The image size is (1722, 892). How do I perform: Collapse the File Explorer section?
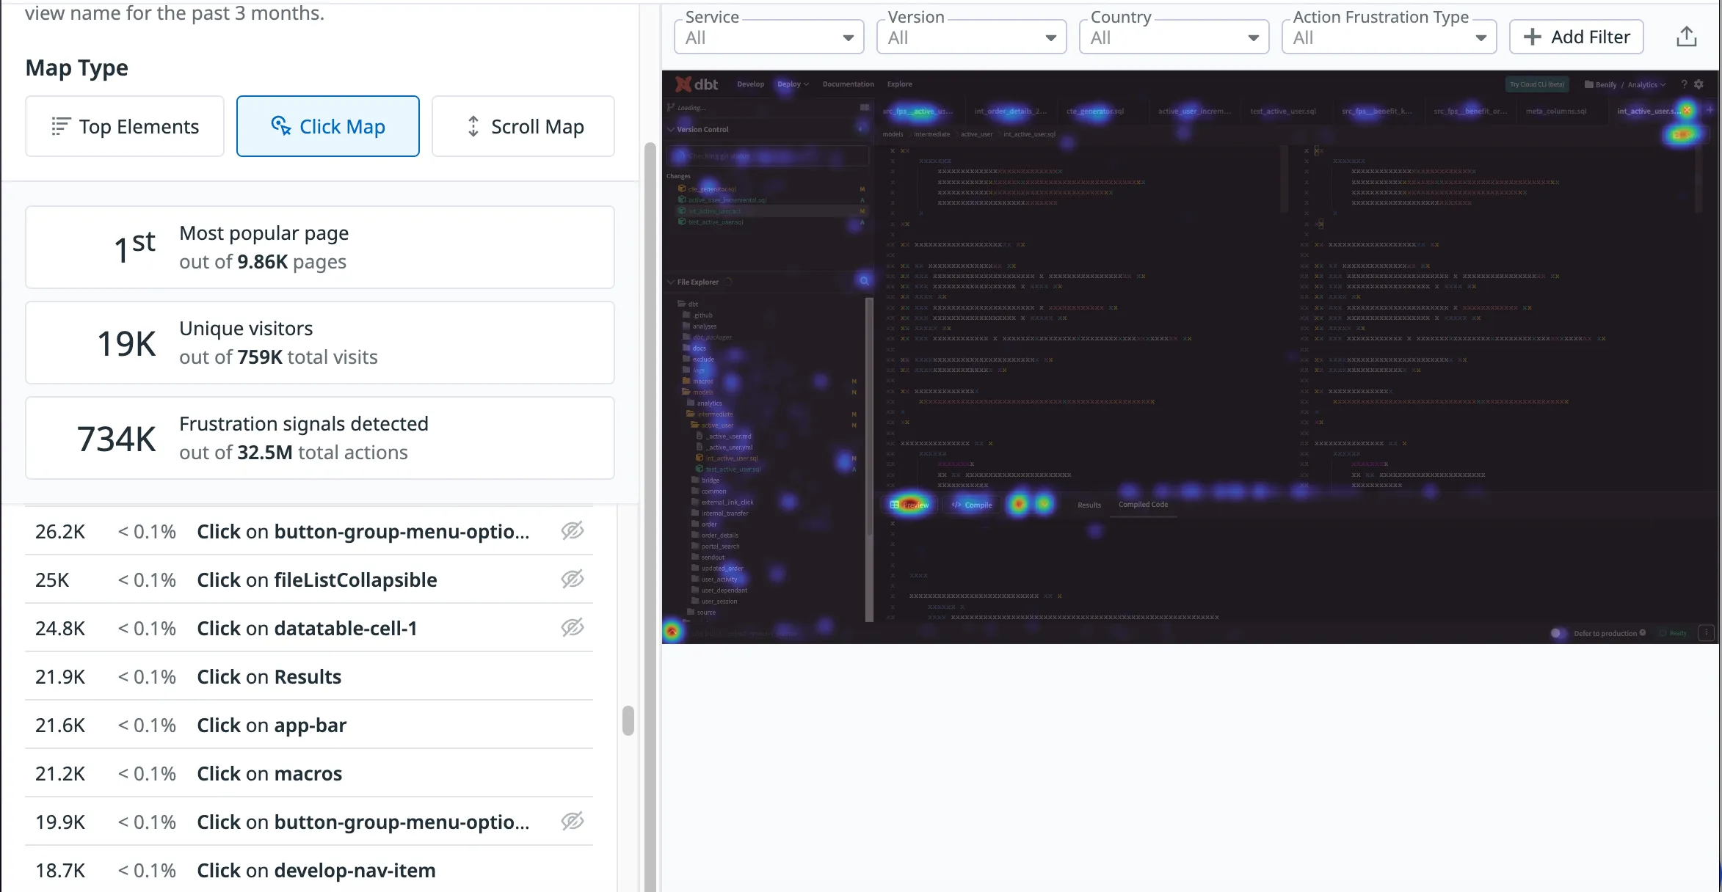coord(670,282)
